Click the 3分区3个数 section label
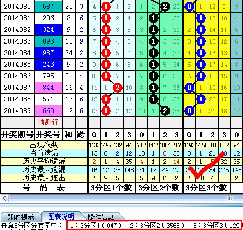243x230 pixels. point(207,188)
